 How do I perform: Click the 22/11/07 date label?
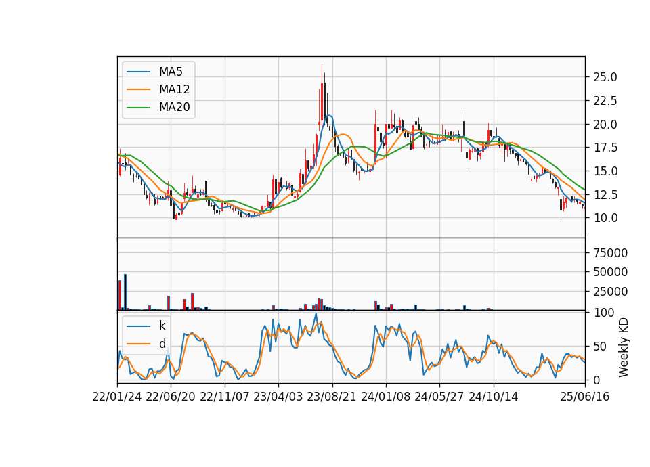tap(225, 397)
